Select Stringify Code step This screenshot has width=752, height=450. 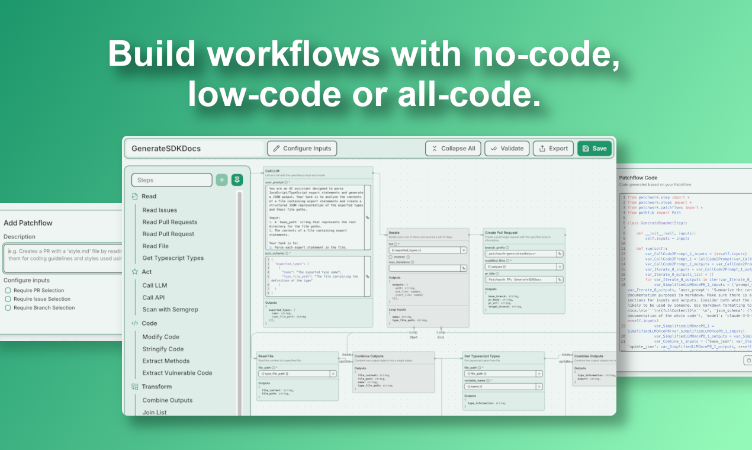pos(163,349)
